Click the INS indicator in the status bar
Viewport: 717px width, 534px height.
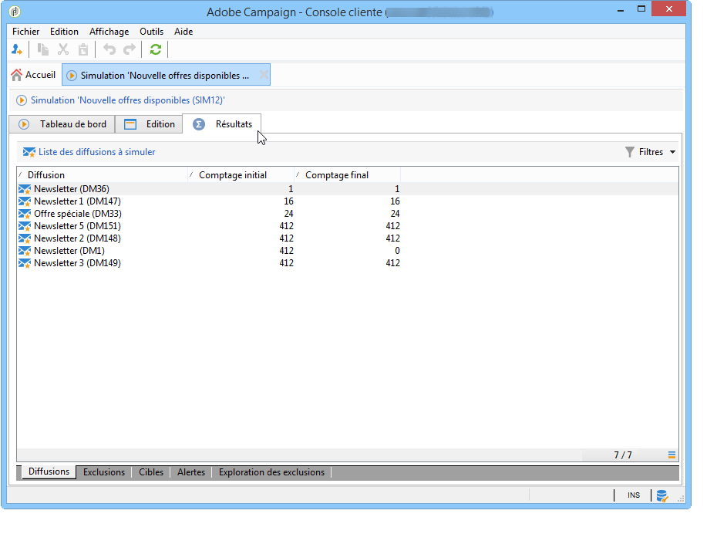[x=633, y=495]
